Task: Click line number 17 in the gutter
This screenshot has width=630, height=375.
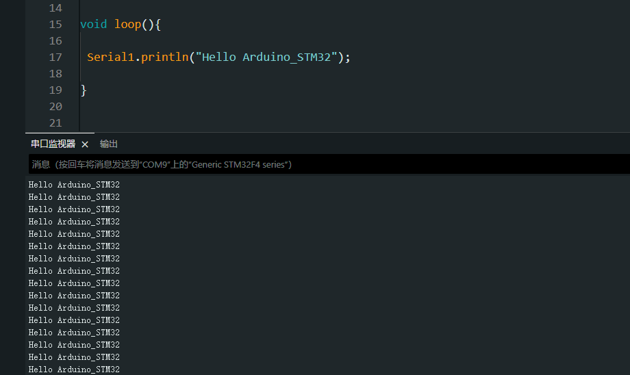Action: (x=55, y=57)
